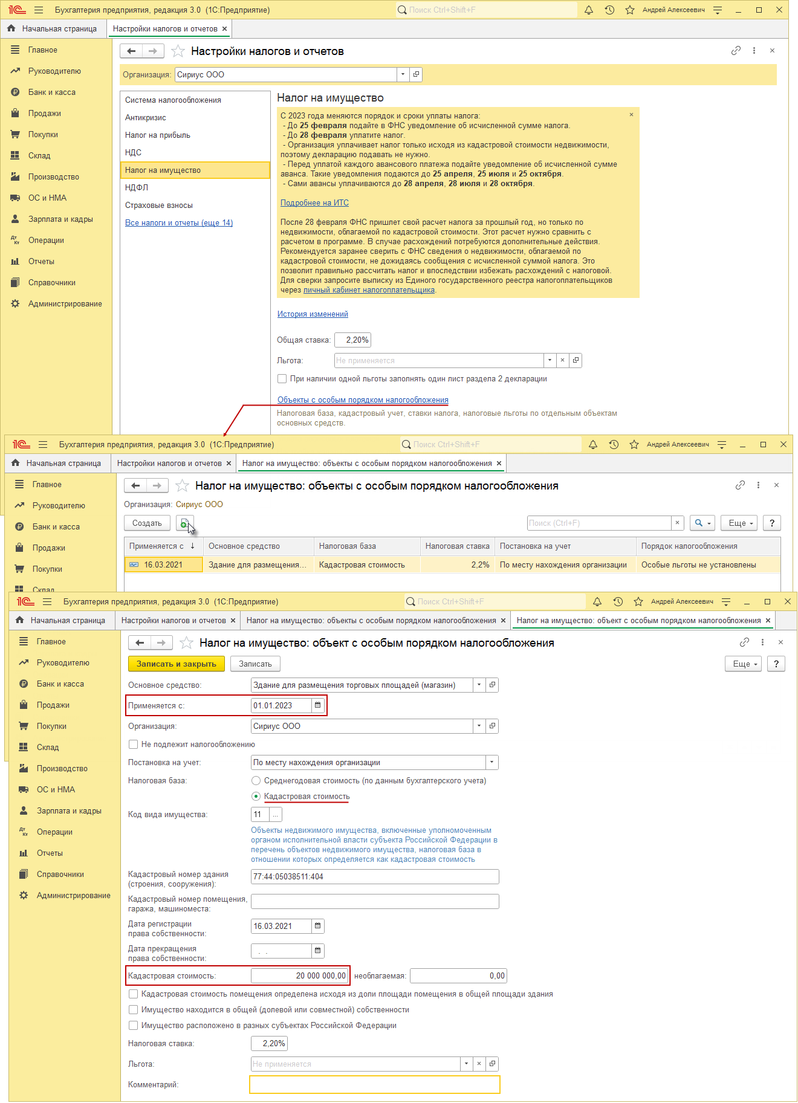Screen dimensions: 798x1103
Task: Click the 'Комментарий' input field
Action: (x=375, y=1085)
